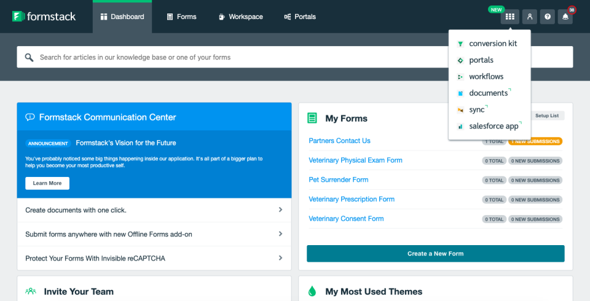Open the apps grid launcher icon
Image resolution: width=590 pixels, height=301 pixels.
click(x=509, y=17)
